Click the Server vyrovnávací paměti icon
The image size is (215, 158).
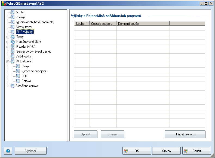tap(13, 51)
